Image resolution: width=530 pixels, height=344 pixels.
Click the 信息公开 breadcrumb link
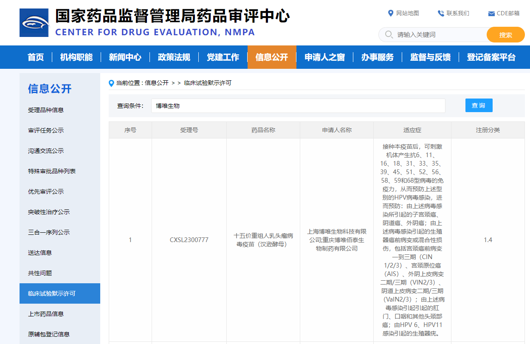(x=157, y=83)
